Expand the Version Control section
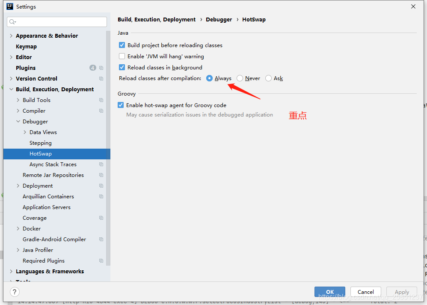This screenshot has width=427, height=305. pos(11,78)
